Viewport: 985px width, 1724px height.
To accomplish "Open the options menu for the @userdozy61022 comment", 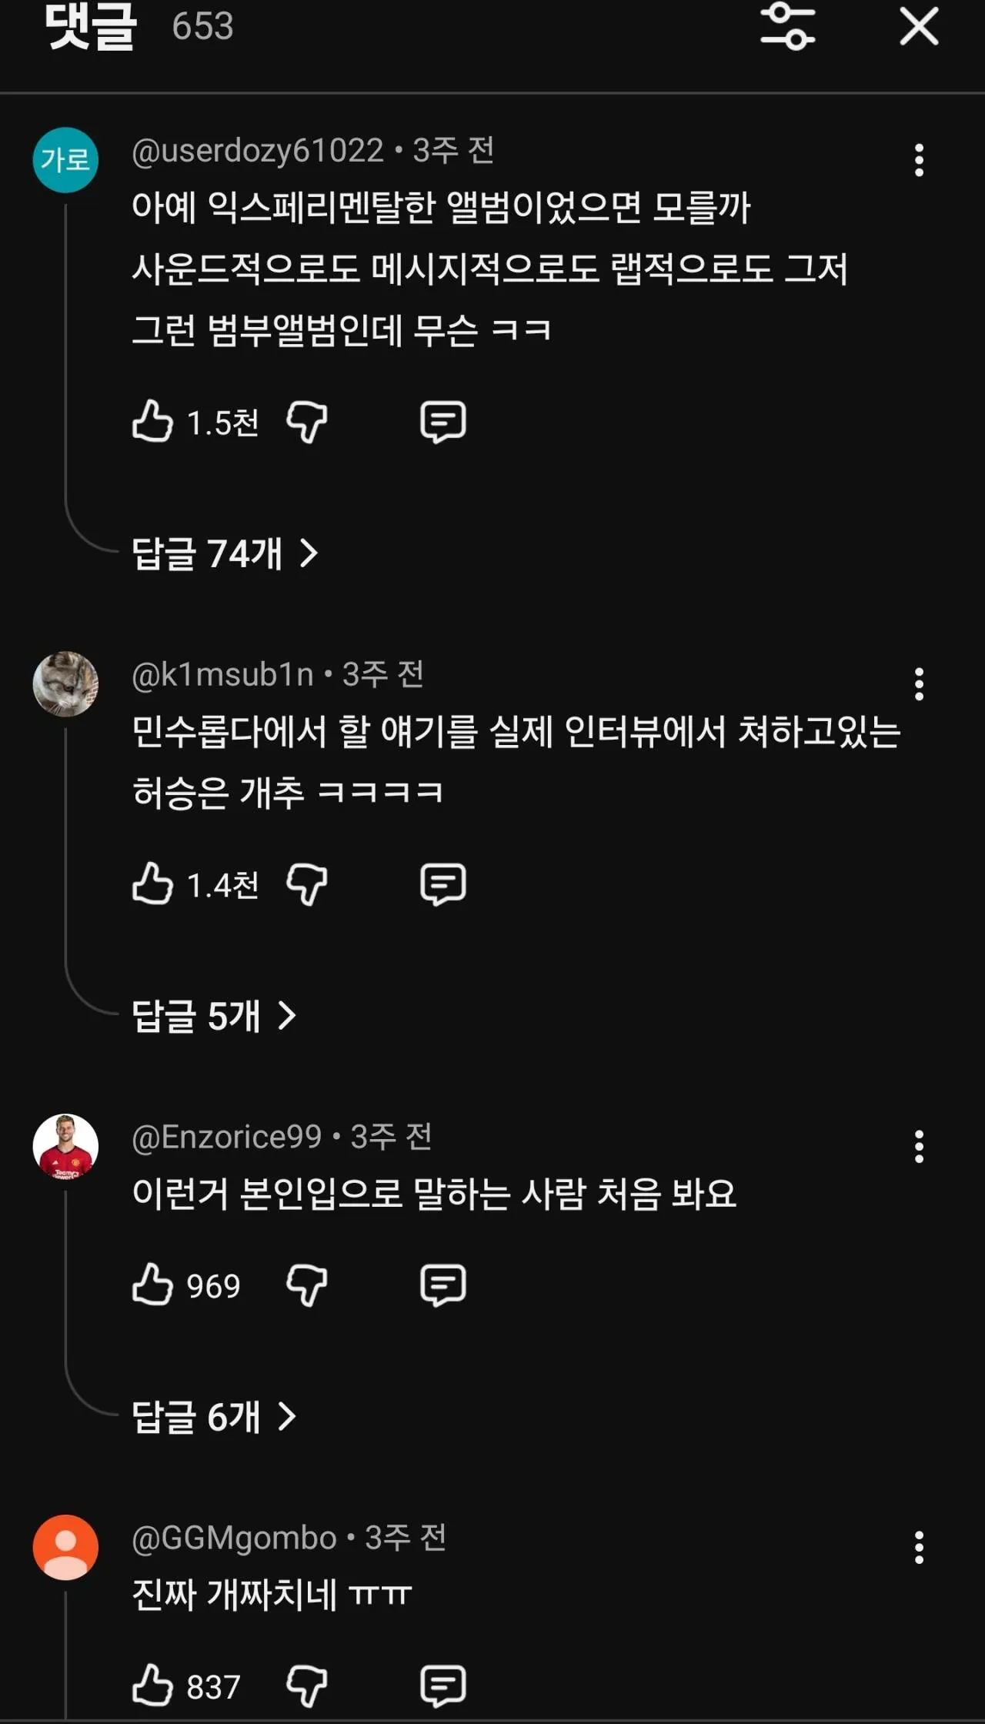I will [918, 160].
